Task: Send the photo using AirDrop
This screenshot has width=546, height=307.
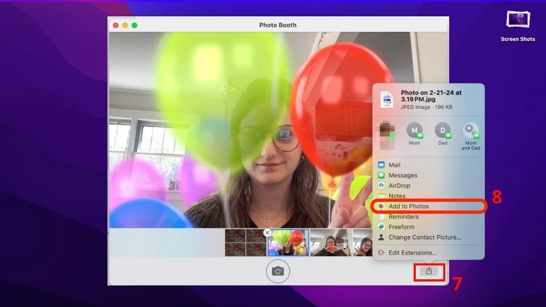Action: coord(394,186)
